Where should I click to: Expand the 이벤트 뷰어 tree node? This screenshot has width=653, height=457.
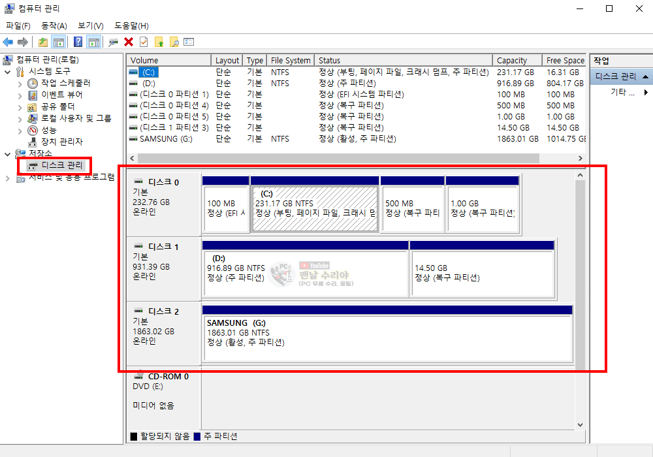19,95
